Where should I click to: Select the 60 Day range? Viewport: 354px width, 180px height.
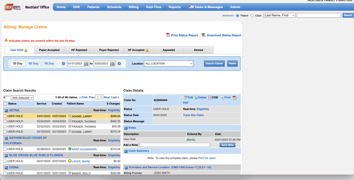point(33,63)
